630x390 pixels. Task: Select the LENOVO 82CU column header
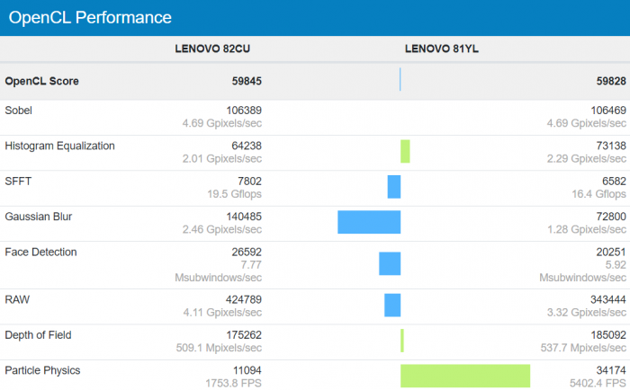click(212, 49)
